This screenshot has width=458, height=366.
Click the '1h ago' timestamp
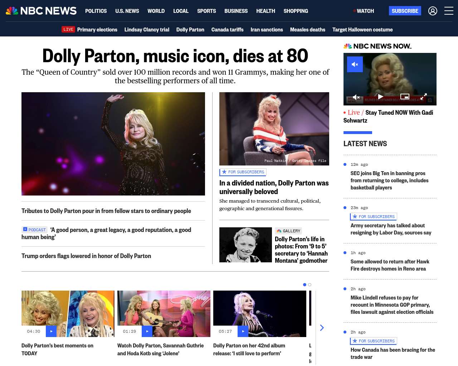(x=358, y=253)
